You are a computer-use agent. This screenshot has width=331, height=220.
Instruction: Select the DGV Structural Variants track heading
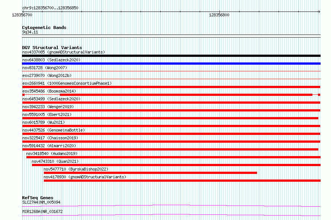pyautogui.click(x=52, y=48)
